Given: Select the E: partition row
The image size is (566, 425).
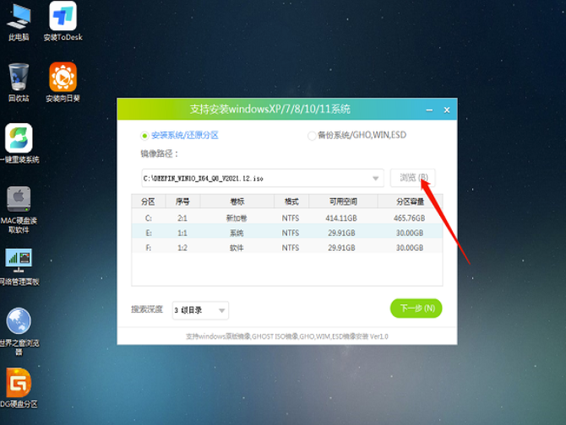Looking at the screenshot, I should click(287, 233).
